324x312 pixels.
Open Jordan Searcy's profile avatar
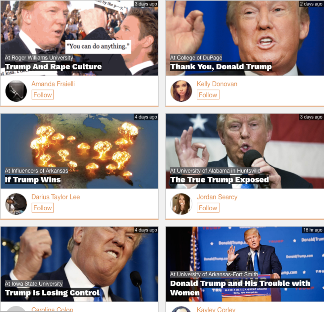(181, 204)
